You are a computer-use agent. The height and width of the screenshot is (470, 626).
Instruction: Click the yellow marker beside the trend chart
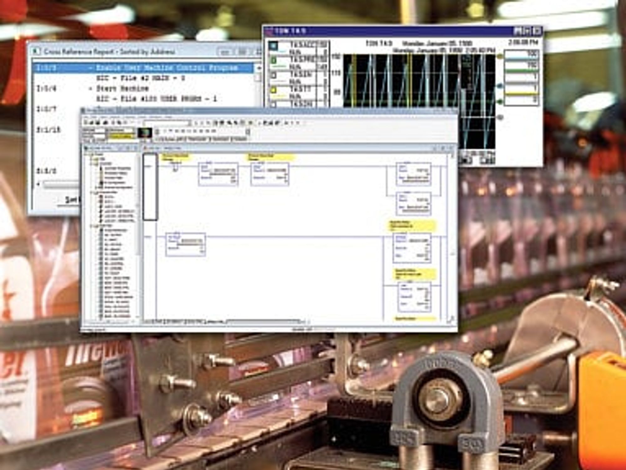tap(500, 57)
